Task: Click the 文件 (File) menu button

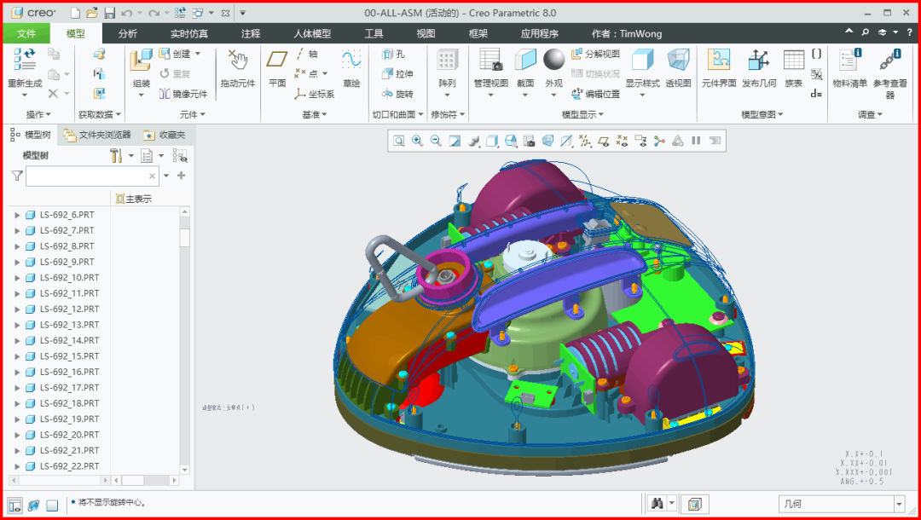Action: click(26, 33)
